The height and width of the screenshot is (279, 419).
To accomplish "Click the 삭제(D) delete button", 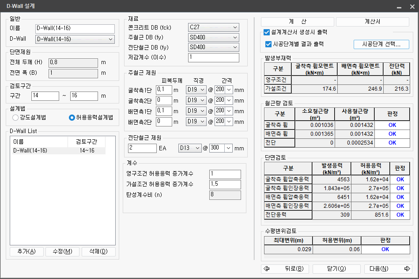I will click(x=98, y=252).
